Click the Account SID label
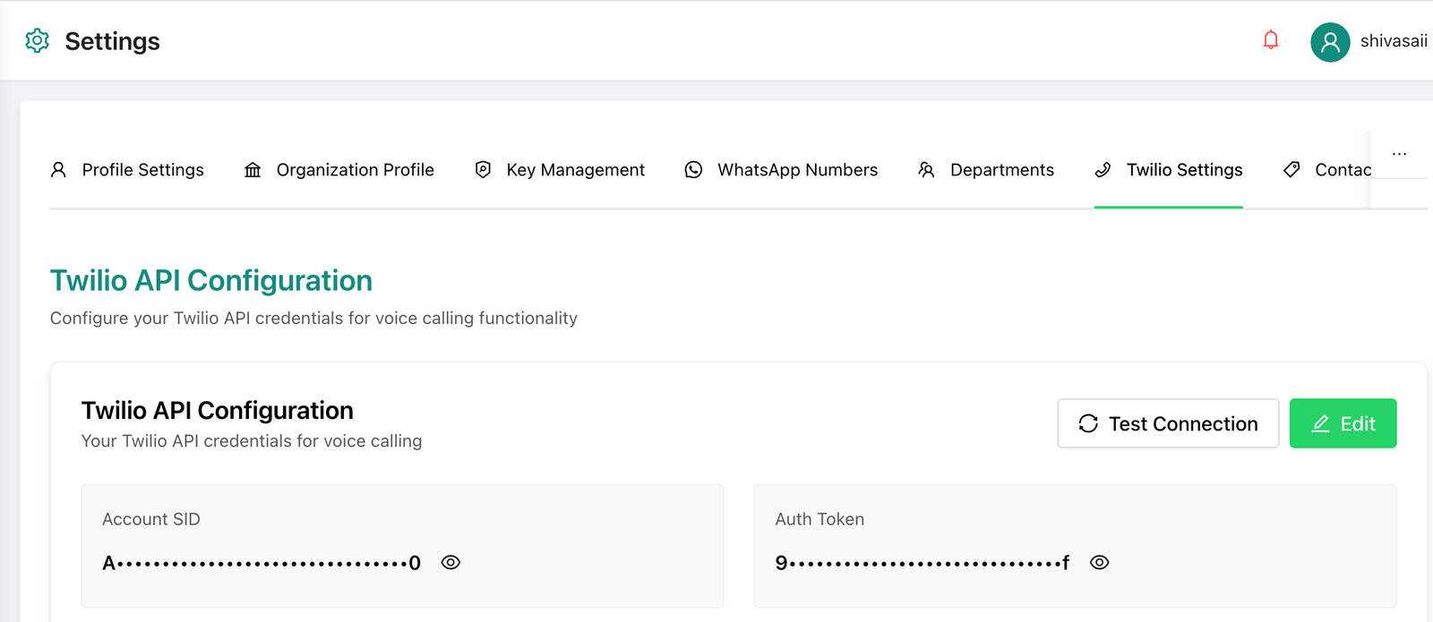1433x622 pixels. click(x=151, y=519)
